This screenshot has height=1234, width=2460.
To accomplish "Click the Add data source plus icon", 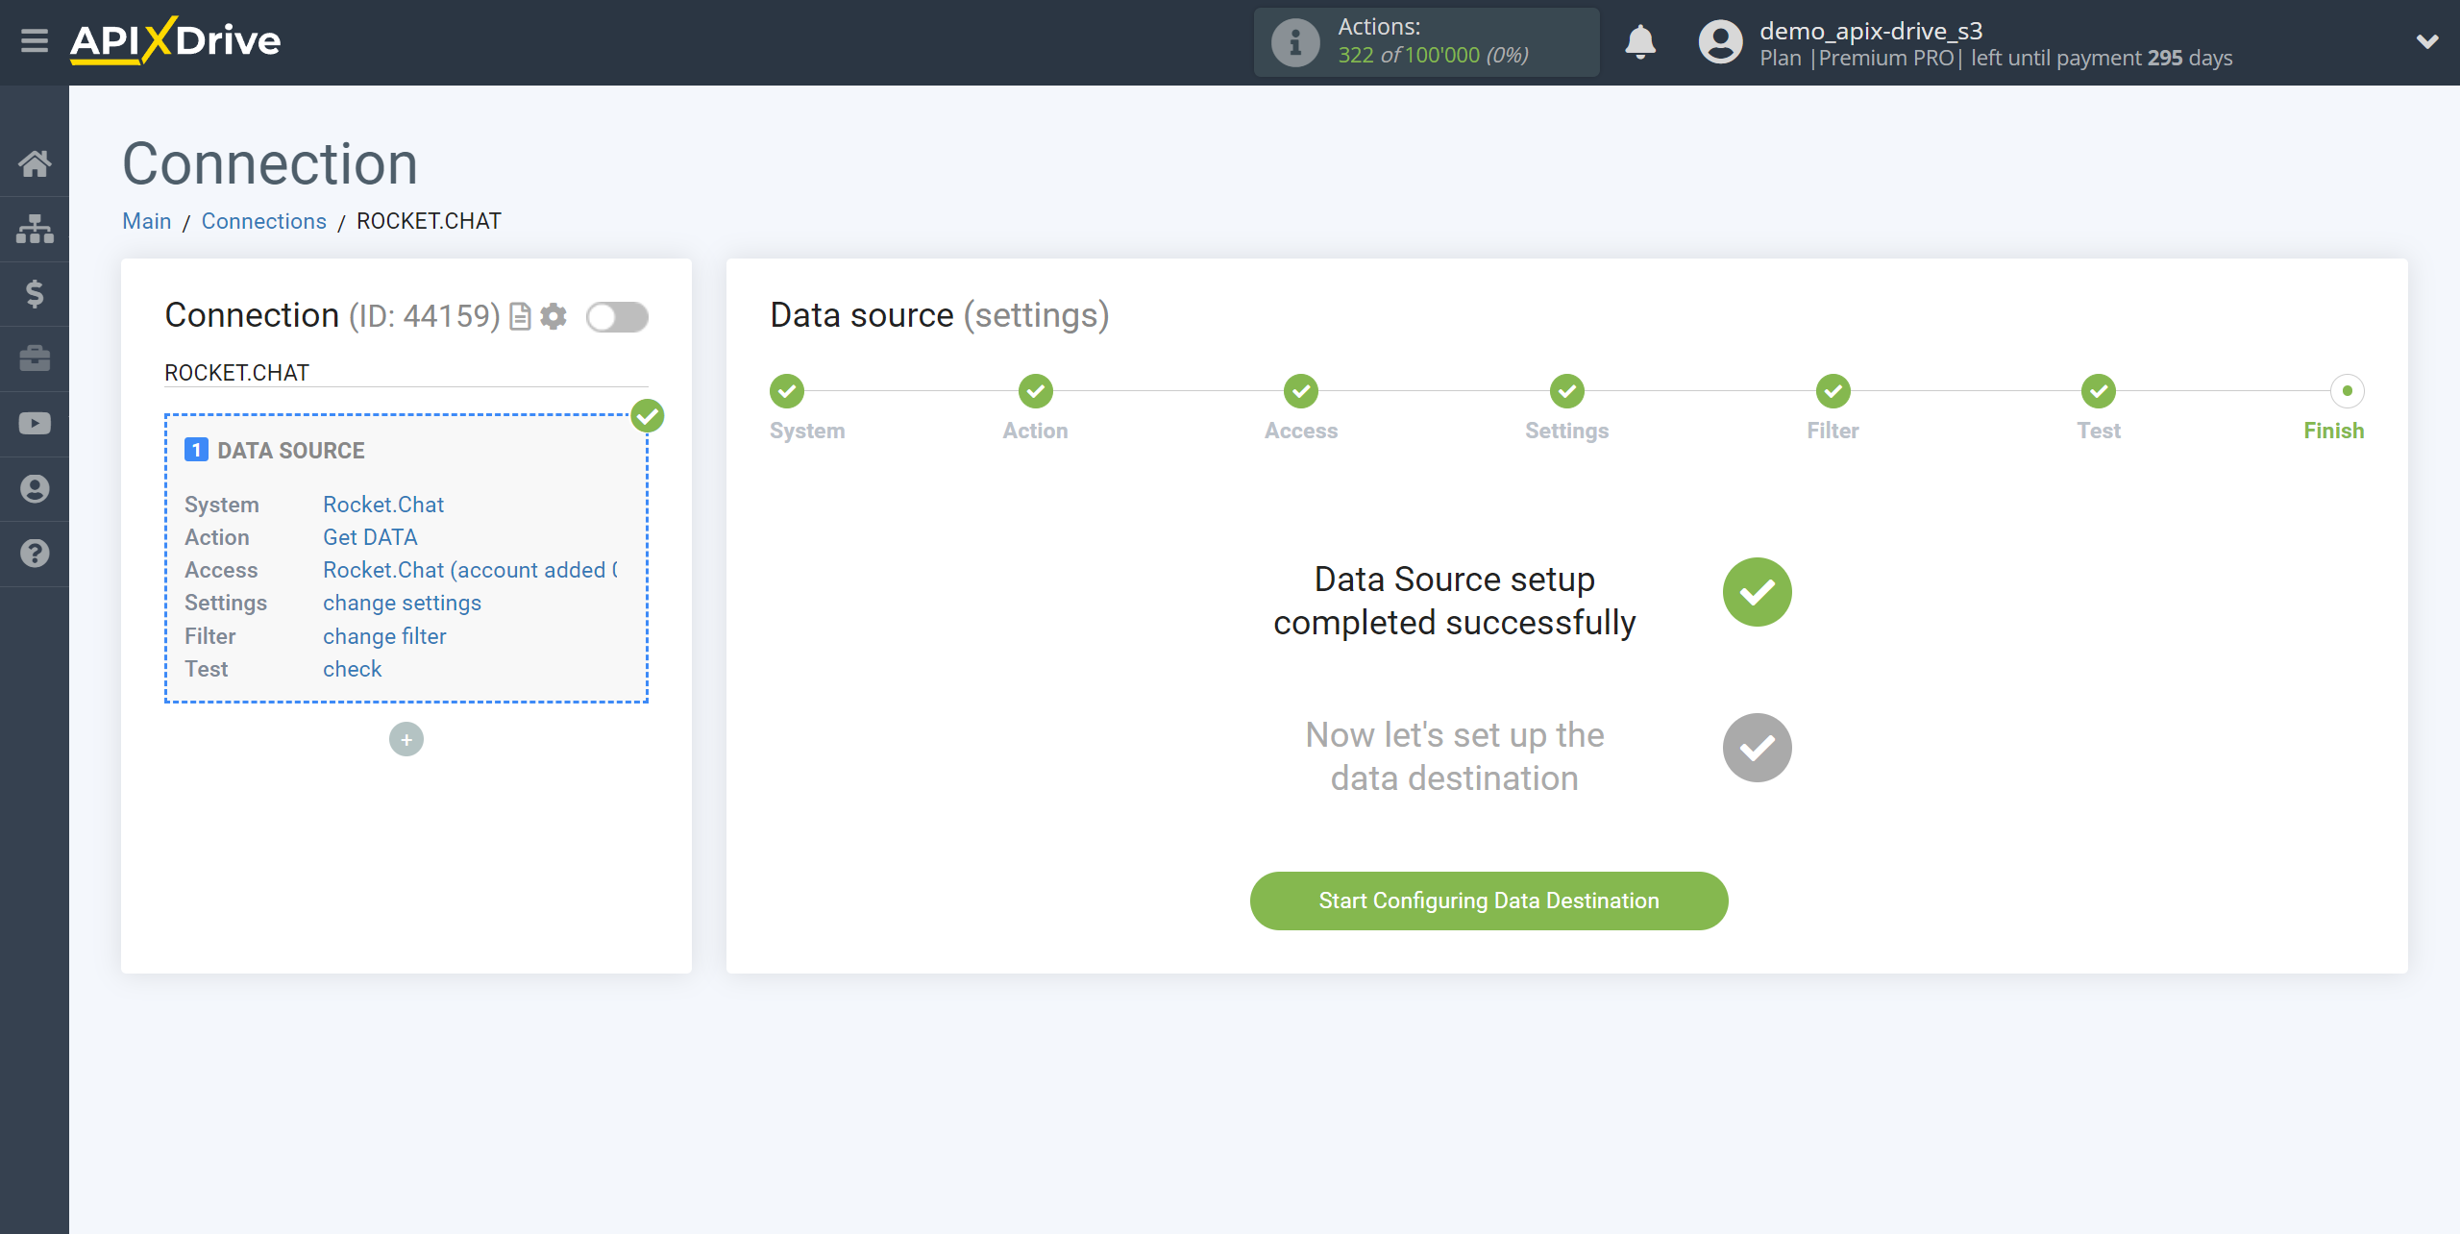I will pyautogui.click(x=406, y=738).
